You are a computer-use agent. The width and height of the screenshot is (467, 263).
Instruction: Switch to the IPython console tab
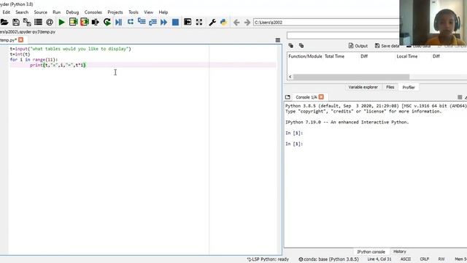tap(371, 251)
